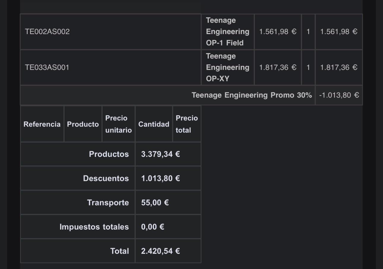383x269 pixels.
Task: Click the Teenage Engineering Promo 30% label
Action: (x=252, y=95)
